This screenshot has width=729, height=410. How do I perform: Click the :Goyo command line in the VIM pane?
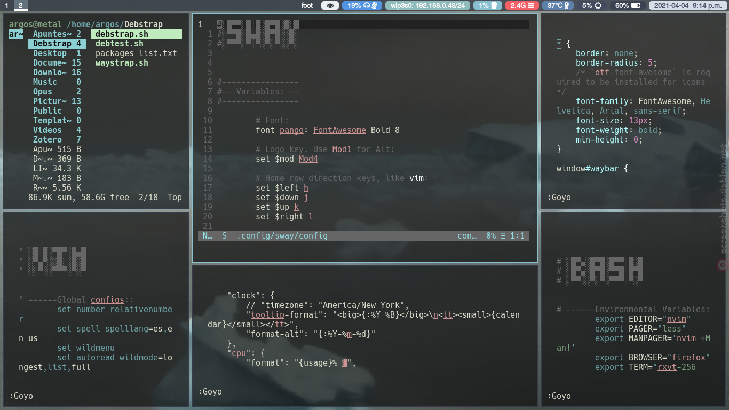21,396
